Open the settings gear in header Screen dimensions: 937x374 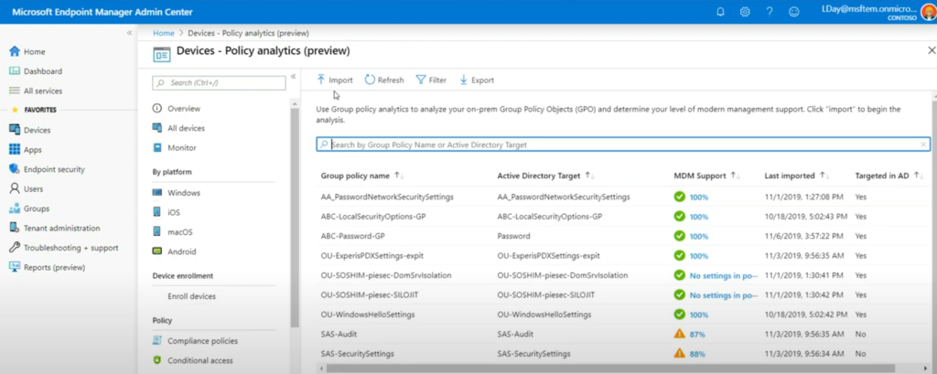tap(745, 12)
